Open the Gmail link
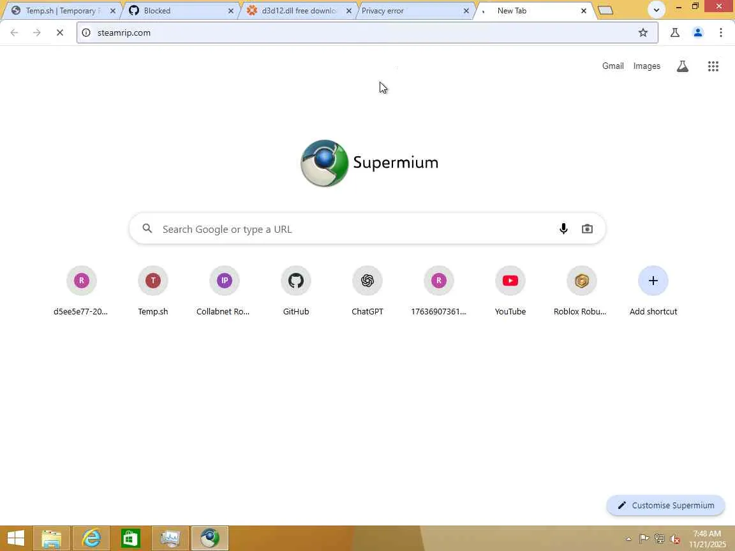Screen dimensions: 735x551 coord(612,66)
